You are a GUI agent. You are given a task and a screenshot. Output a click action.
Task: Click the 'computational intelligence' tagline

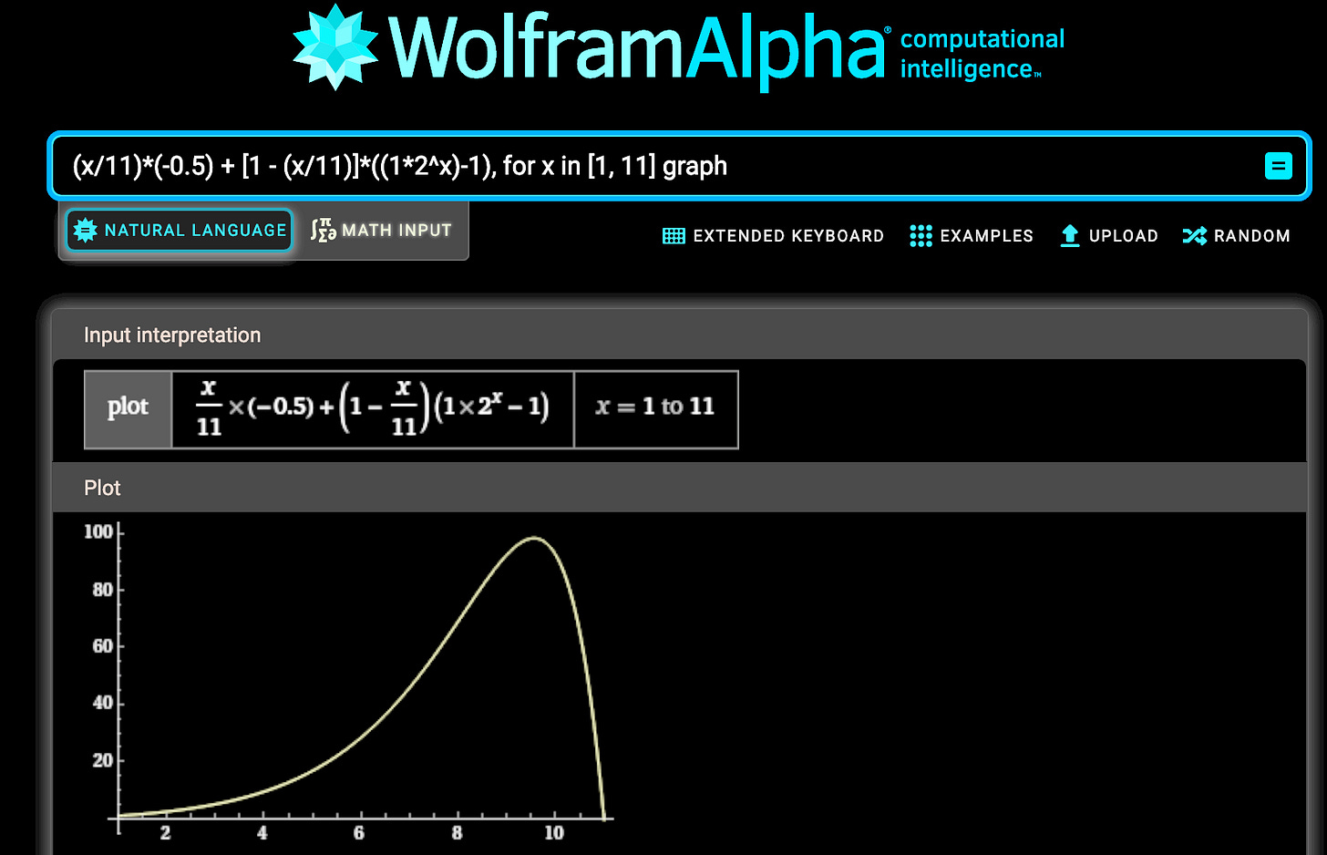click(x=982, y=54)
